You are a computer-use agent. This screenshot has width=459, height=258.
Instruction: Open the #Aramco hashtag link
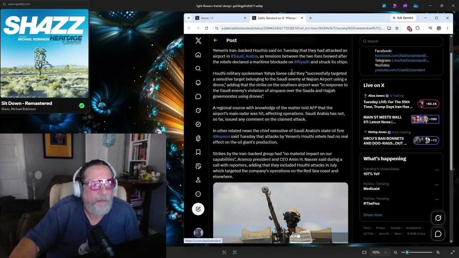pyautogui.click(x=221, y=137)
